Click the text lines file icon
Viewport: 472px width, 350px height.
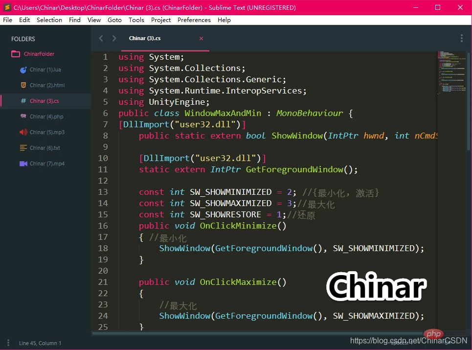pos(23,148)
